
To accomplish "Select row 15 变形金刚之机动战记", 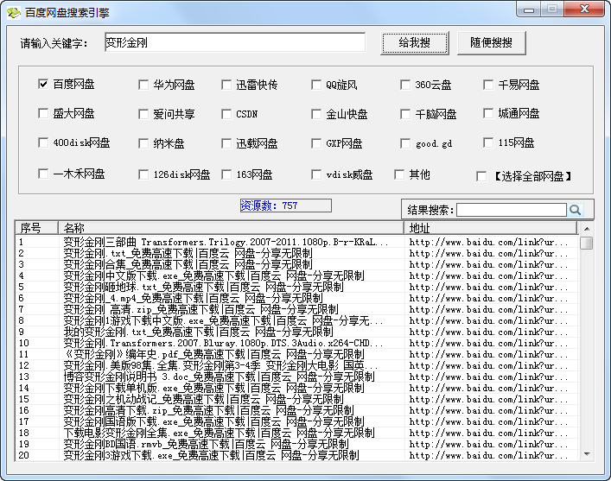I will pos(296,399).
